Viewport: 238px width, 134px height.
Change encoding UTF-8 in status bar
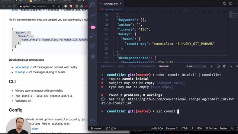point(184,128)
